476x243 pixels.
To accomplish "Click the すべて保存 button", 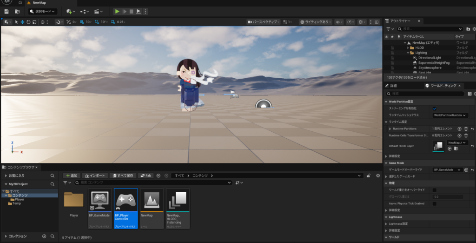I will click(123, 175).
